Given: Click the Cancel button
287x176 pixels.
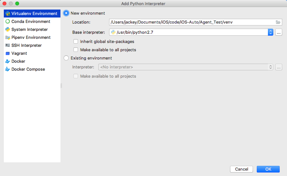Looking at the screenshot, I should (241, 169).
